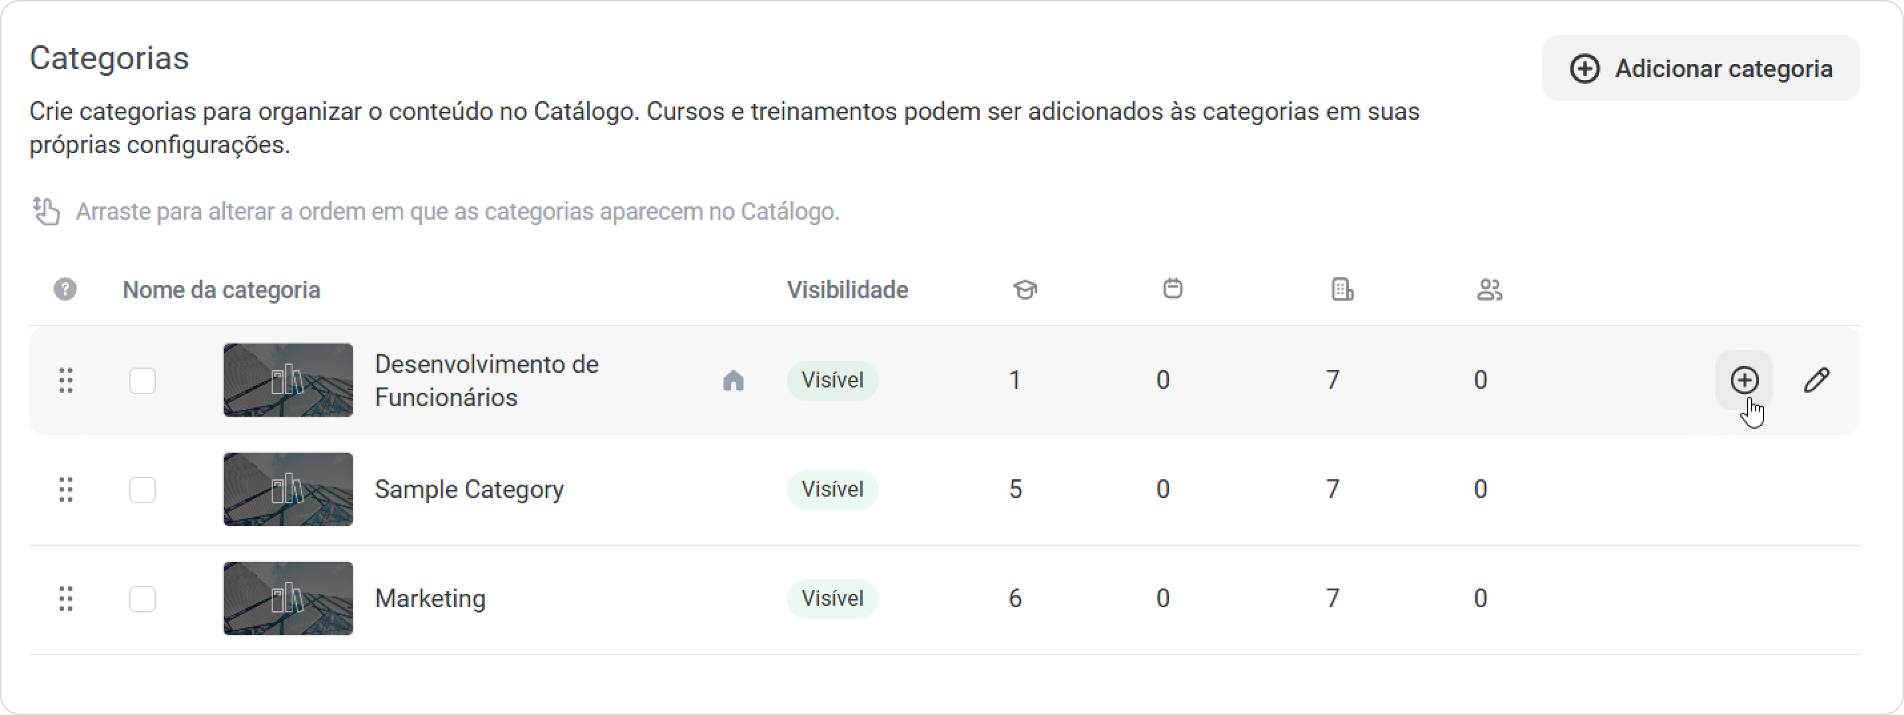The width and height of the screenshot is (1904, 715).
Task: Click drag handle of Marketing row
Action: click(66, 599)
